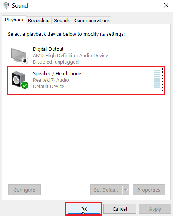Click the "Disabled, unplugged" status text
The width and height of the screenshot is (173, 216).
[x=56, y=62]
